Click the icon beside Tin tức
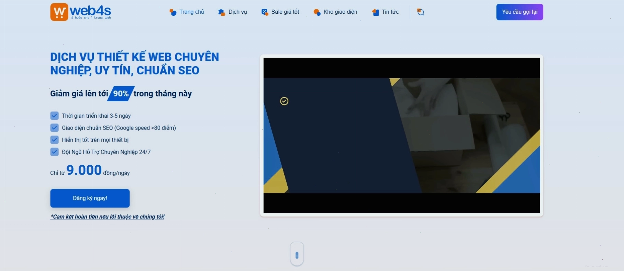This screenshot has height=272, width=624. pos(375,12)
